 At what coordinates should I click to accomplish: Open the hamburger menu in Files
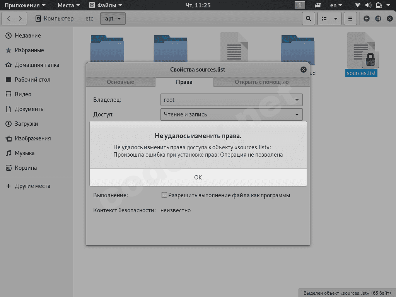[350, 19]
